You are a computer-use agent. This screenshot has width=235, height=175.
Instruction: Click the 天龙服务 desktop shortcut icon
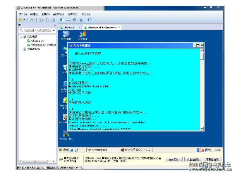(x=82, y=35)
